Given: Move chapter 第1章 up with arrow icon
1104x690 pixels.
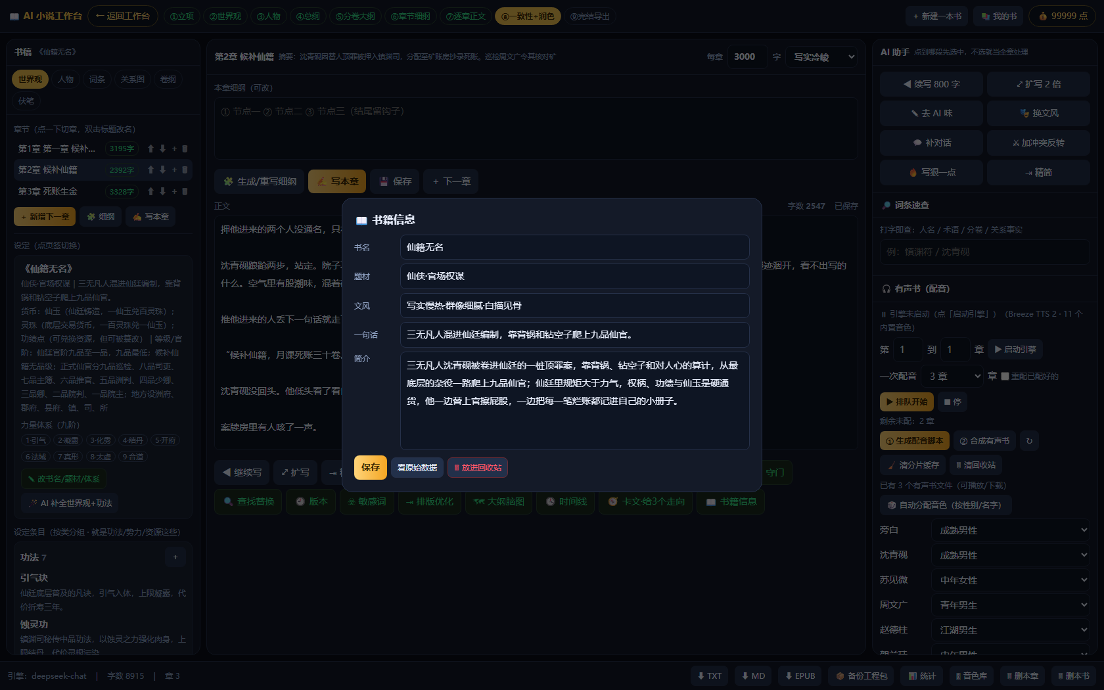Looking at the screenshot, I should (150, 149).
